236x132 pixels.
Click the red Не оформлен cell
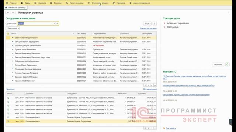98,45
